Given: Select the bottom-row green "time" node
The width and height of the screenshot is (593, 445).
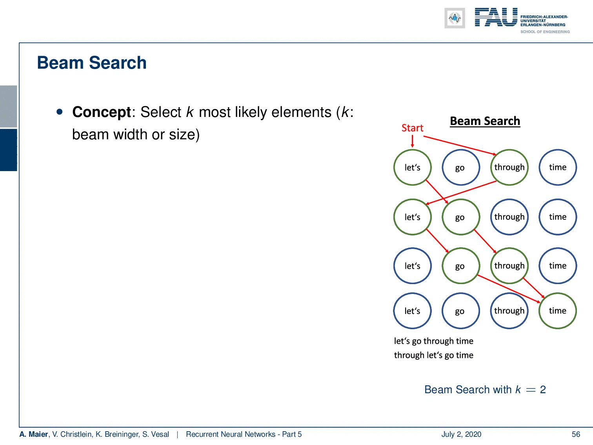Looking at the screenshot, I should point(558,310).
